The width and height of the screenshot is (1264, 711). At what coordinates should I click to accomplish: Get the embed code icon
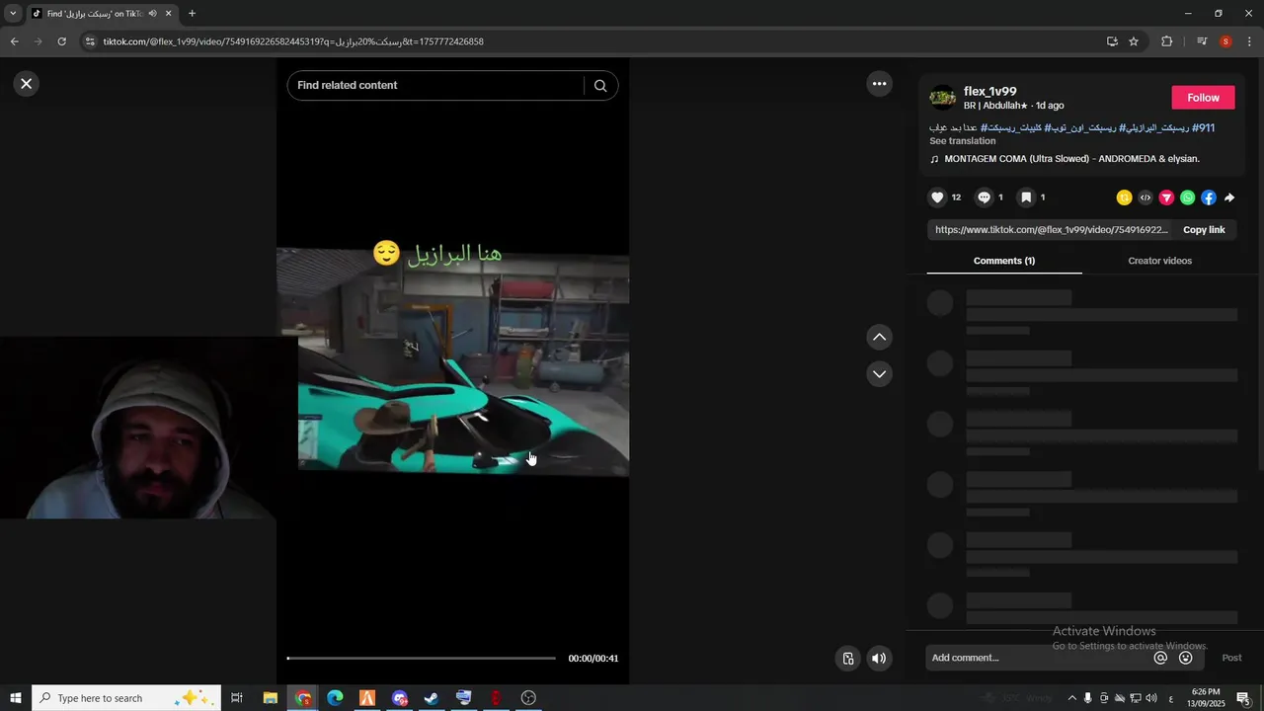(x=1145, y=197)
